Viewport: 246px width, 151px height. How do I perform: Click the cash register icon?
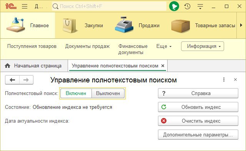click(124, 25)
